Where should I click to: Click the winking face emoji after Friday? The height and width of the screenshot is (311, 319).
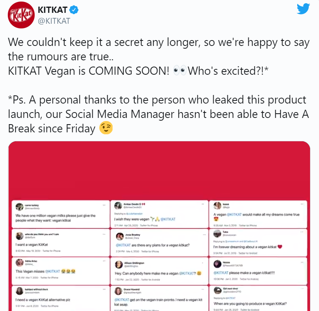pos(106,128)
